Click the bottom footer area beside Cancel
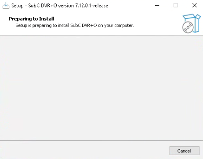 [83, 150]
